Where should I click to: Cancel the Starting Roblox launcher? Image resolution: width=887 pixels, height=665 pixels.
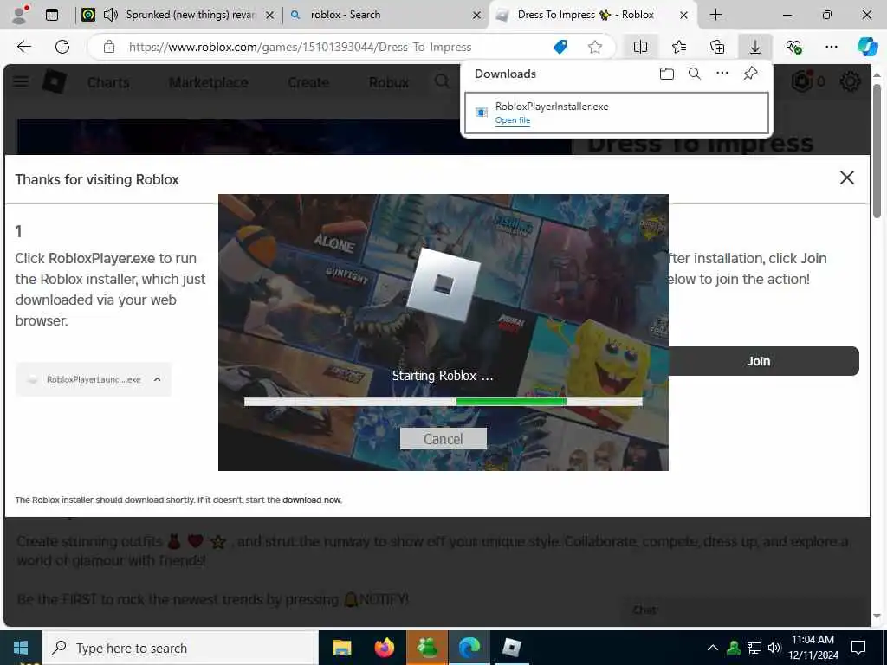pyautogui.click(x=443, y=439)
